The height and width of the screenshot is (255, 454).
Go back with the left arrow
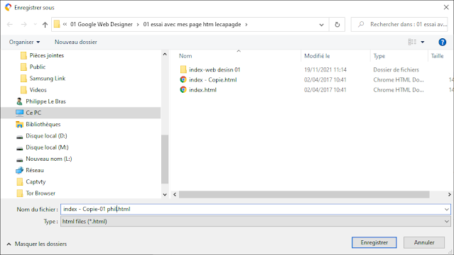point(10,25)
